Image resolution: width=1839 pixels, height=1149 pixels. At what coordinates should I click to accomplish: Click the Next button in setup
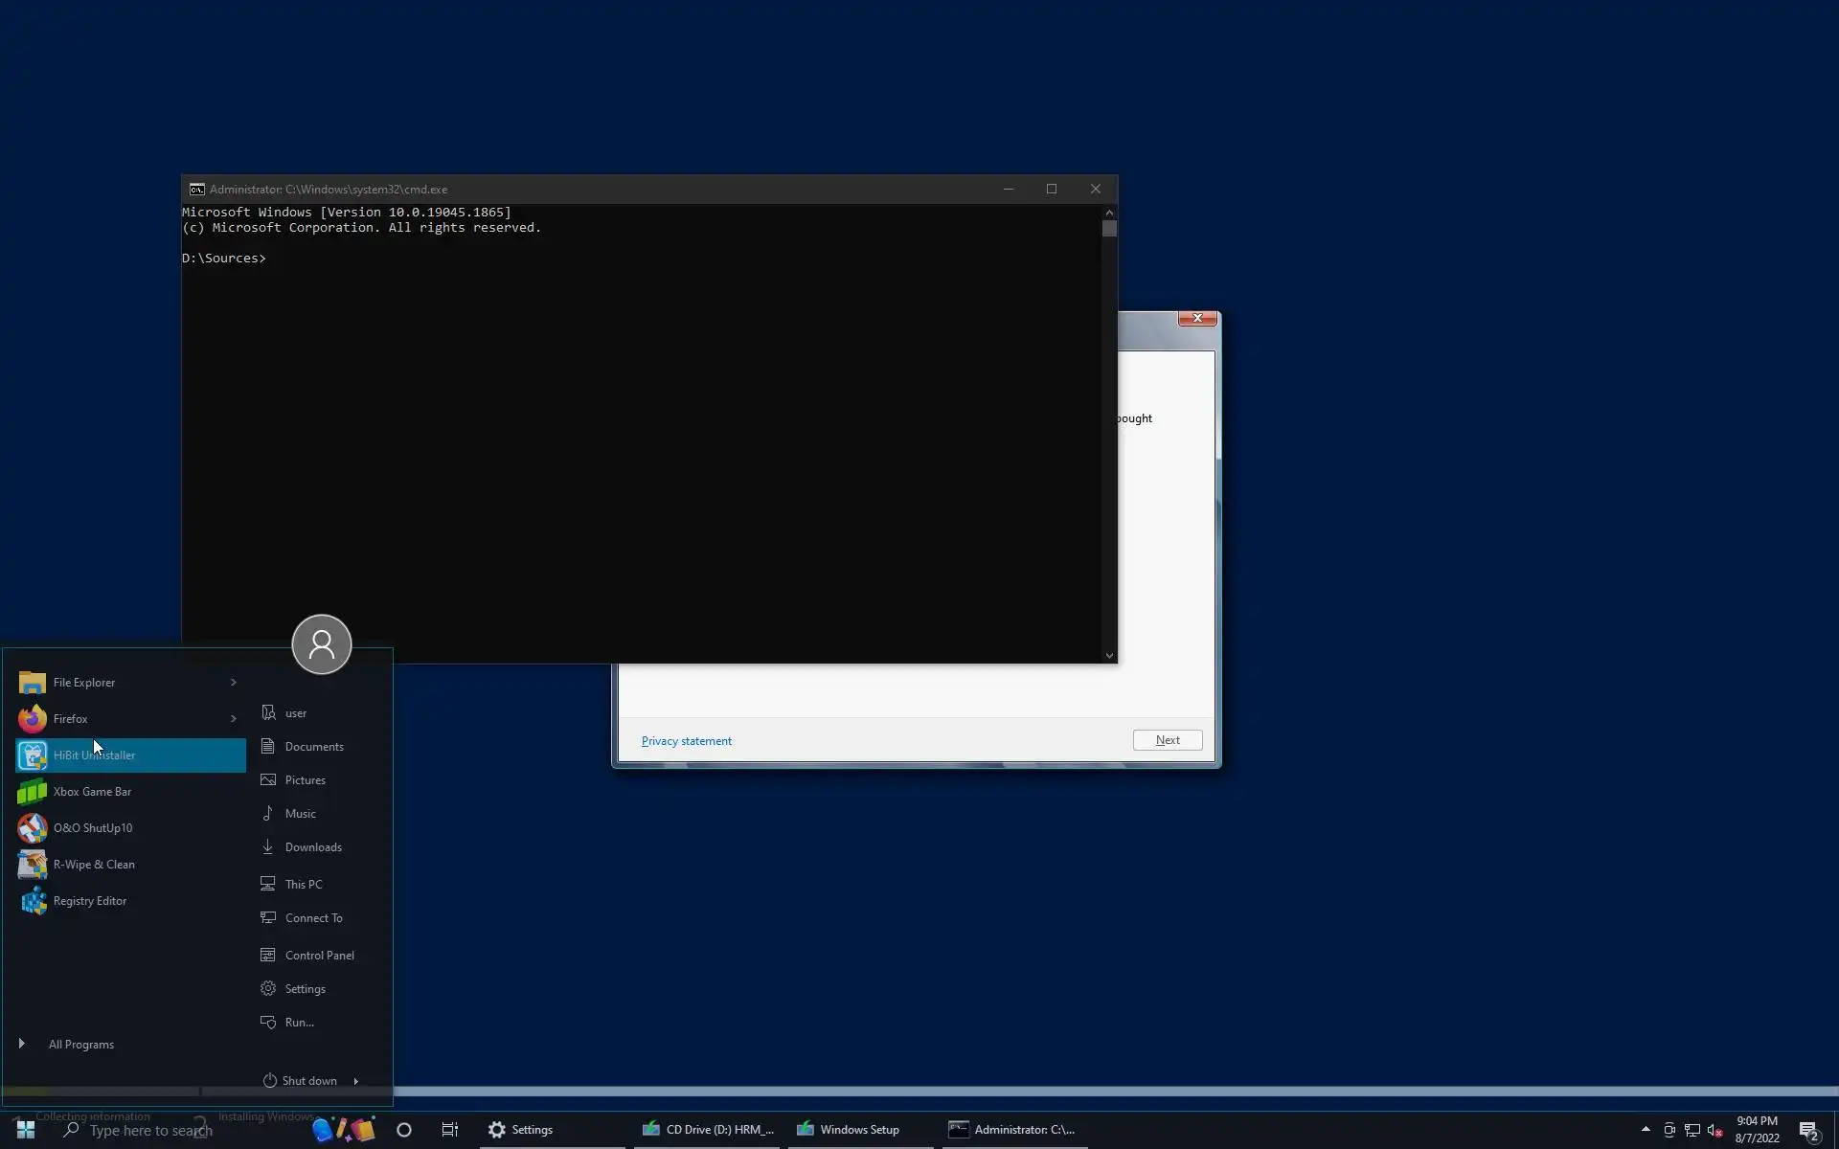coord(1167,740)
